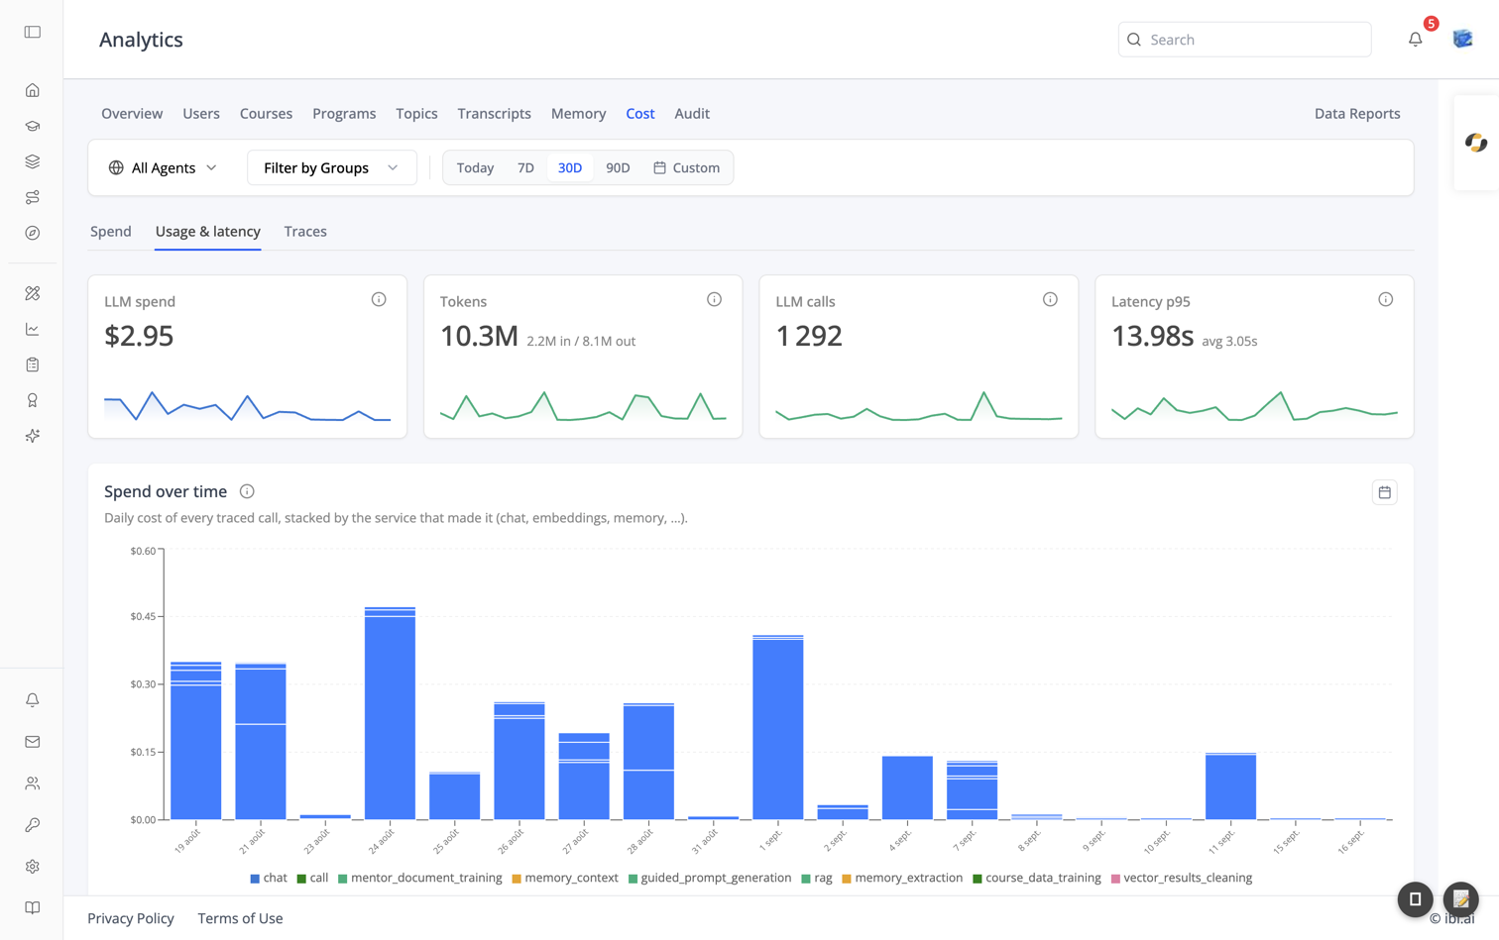The image size is (1499, 940).
Task: Open header notifications bell with badge
Action: [x=1416, y=40]
